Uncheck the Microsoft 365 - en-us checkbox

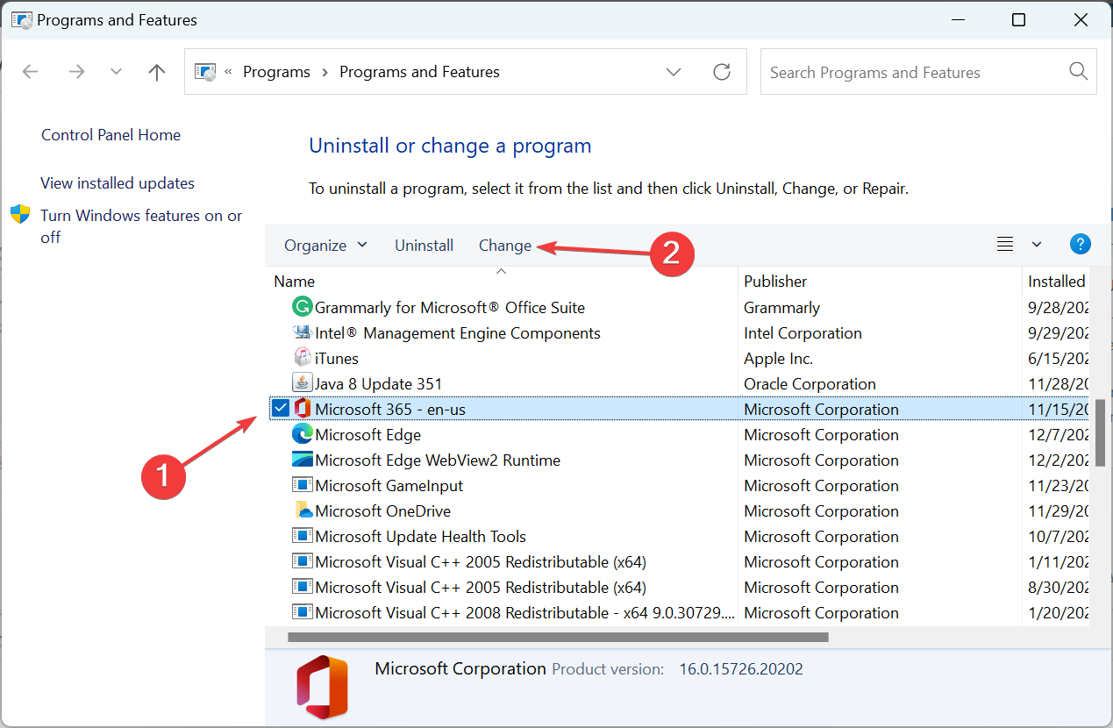[x=280, y=408]
